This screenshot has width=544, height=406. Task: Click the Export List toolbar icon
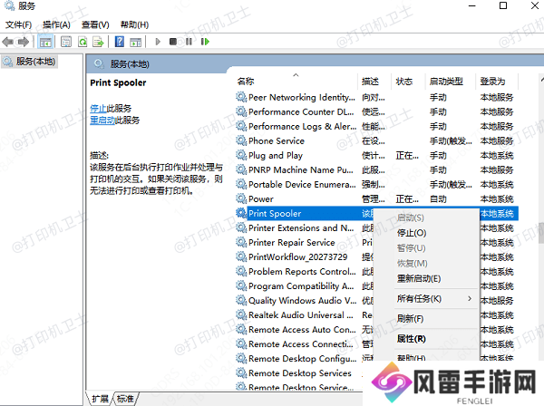(98, 42)
